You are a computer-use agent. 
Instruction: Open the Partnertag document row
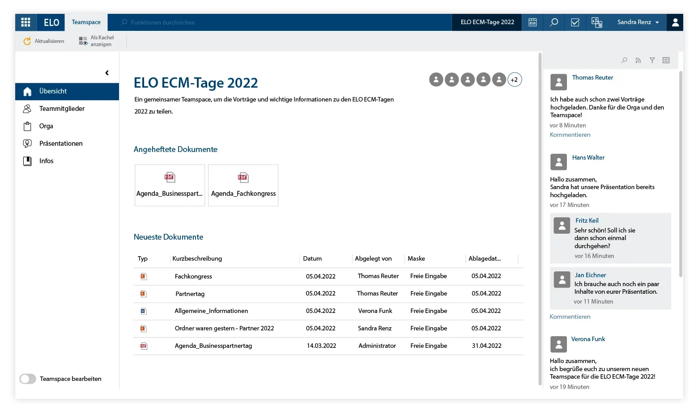coord(328,294)
